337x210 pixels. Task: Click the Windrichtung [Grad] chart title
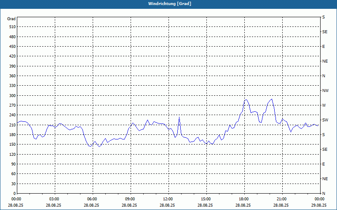[x=168, y=3]
